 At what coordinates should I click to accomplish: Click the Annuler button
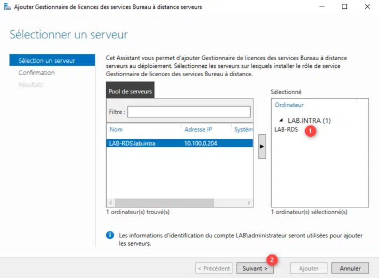pyautogui.click(x=350, y=268)
